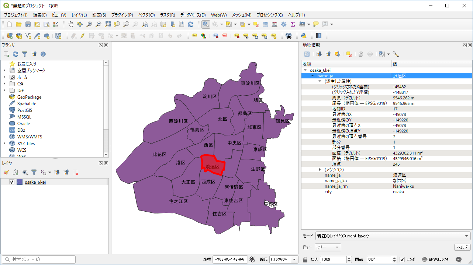Click the Zoom Out magnifier tool
The height and width of the screenshot is (265, 473).
point(99,24)
